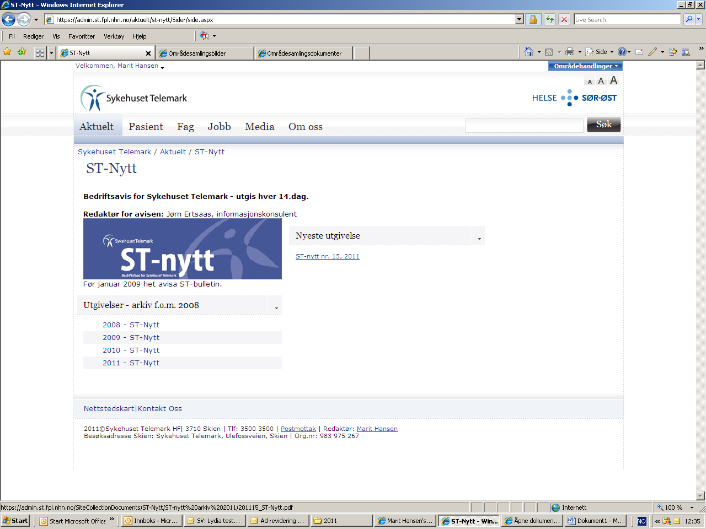Click the envelope mail icon in toolbar
The height and width of the screenshot is (529, 706).
click(x=639, y=52)
